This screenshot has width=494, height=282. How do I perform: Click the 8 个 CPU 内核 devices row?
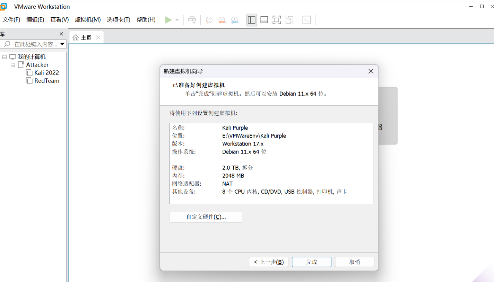(285, 192)
